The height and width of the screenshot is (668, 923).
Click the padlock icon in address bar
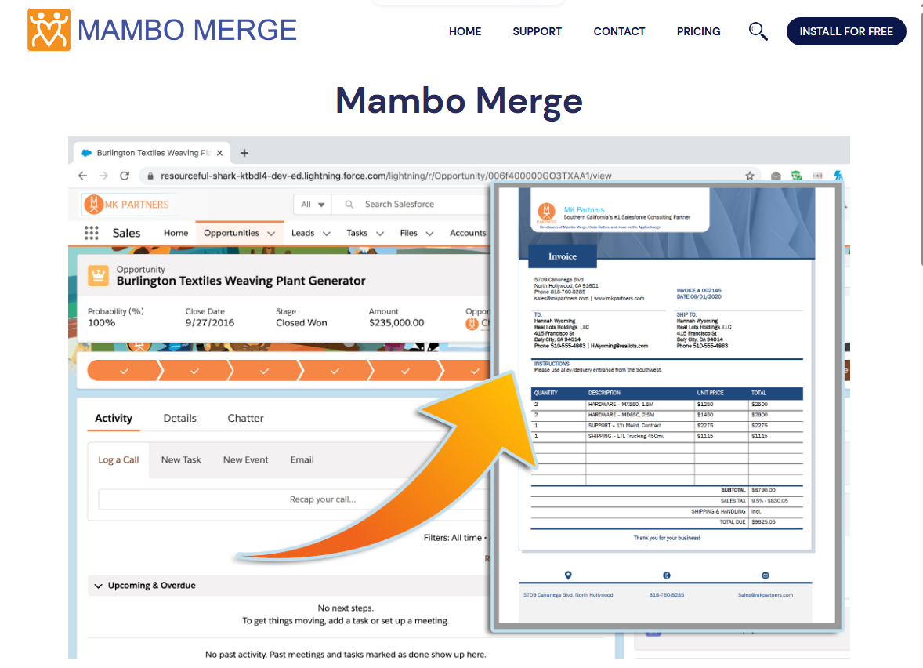point(150,176)
